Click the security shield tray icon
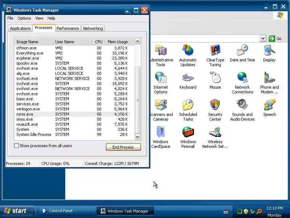The height and width of the screenshot is (218, 290). 246,211
